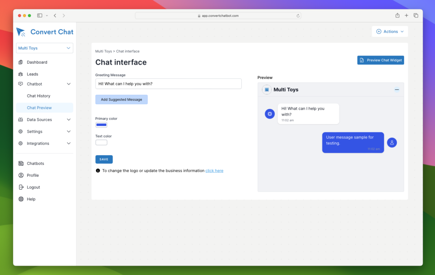Click the Profile user circle icon

click(x=21, y=176)
